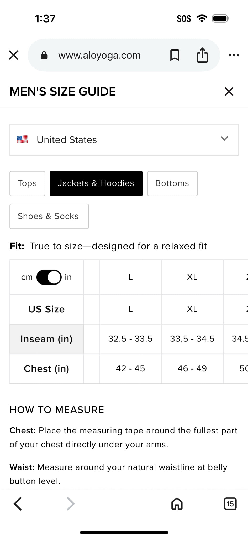
Task: Tap the www.aloyoga.com address field
Action: (99, 55)
